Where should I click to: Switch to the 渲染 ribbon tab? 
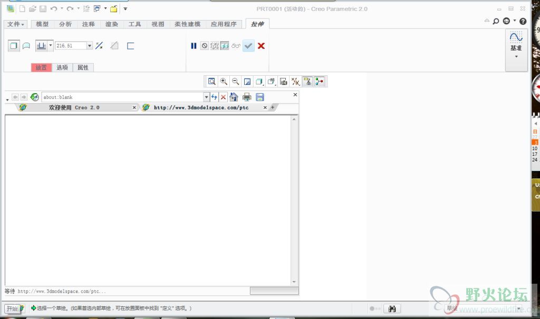point(112,24)
